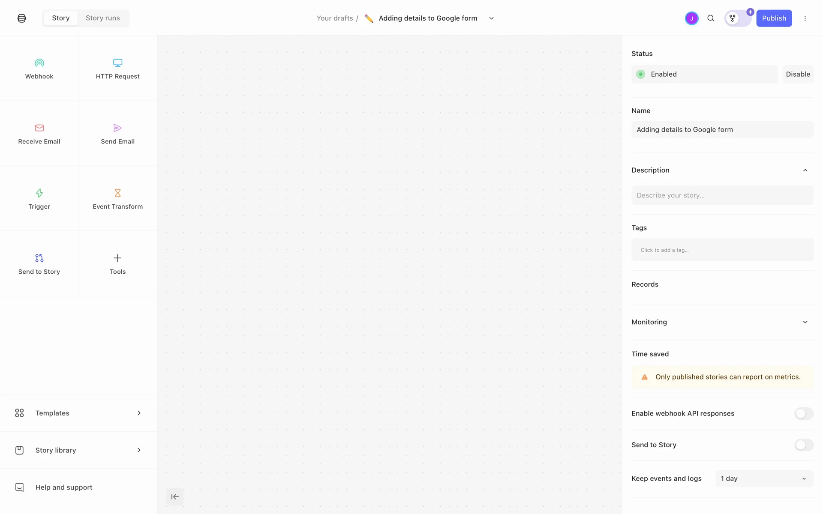Expand the Monitoring section
This screenshot has height=514, width=823.
coord(805,322)
